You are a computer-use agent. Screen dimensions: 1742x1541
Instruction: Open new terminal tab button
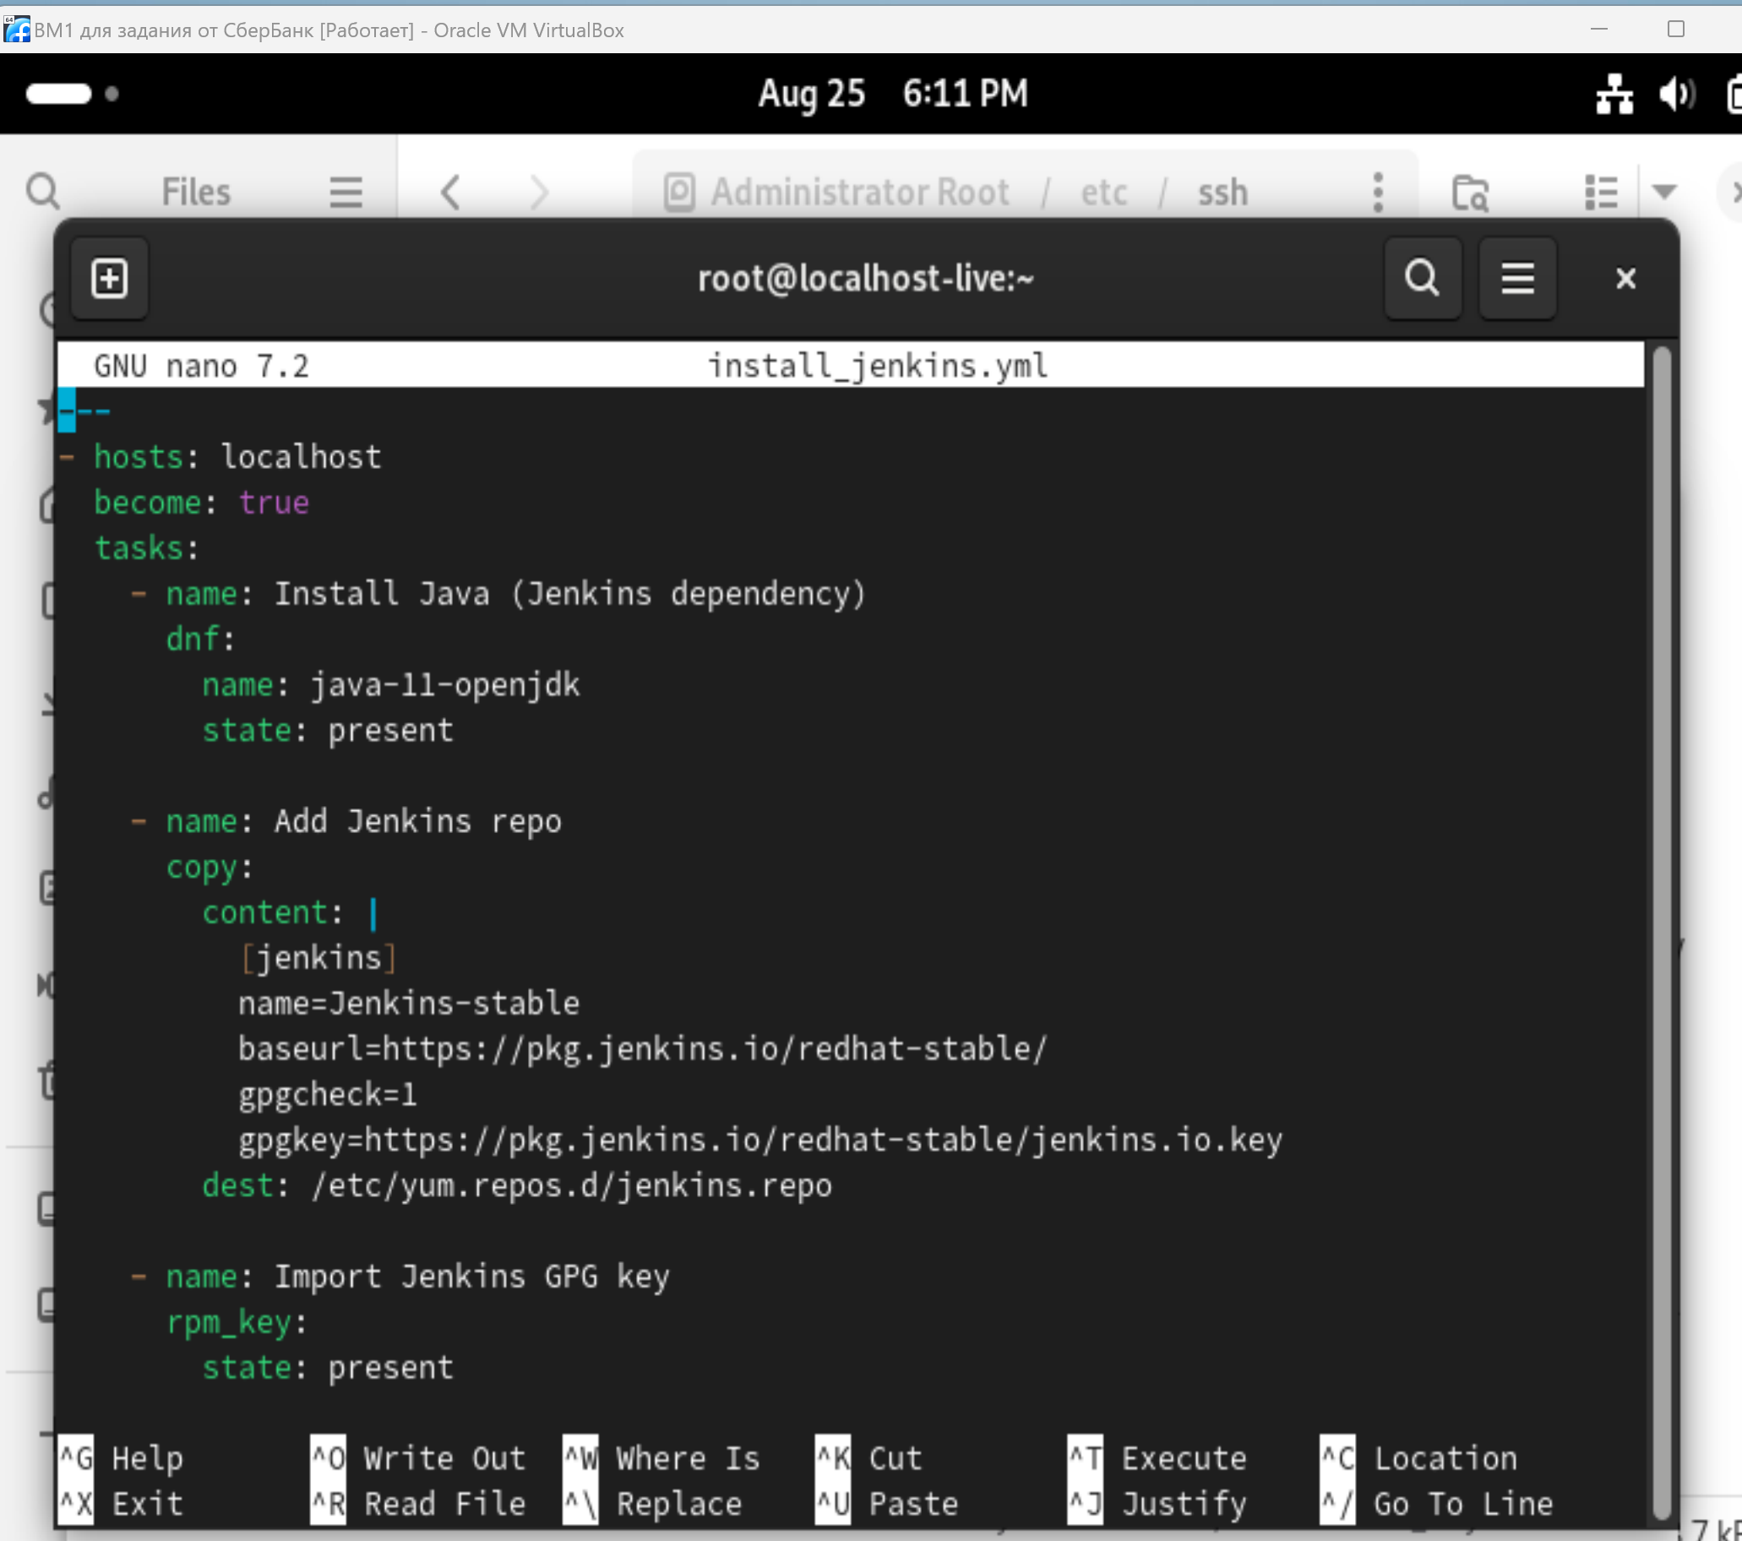pyautogui.click(x=109, y=279)
